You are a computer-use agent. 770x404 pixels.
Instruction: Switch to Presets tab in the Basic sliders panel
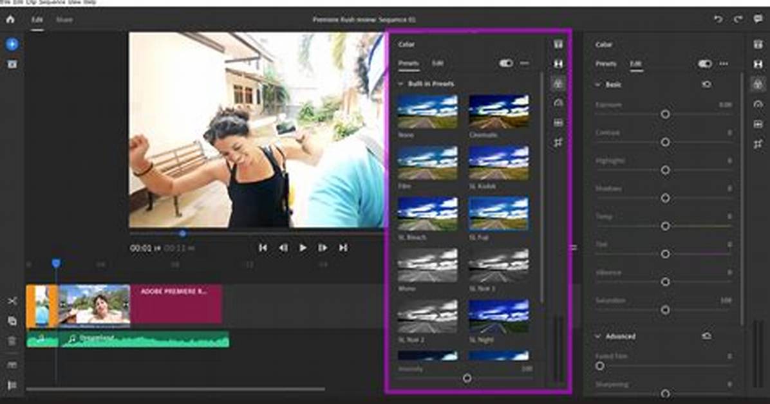pyautogui.click(x=605, y=64)
